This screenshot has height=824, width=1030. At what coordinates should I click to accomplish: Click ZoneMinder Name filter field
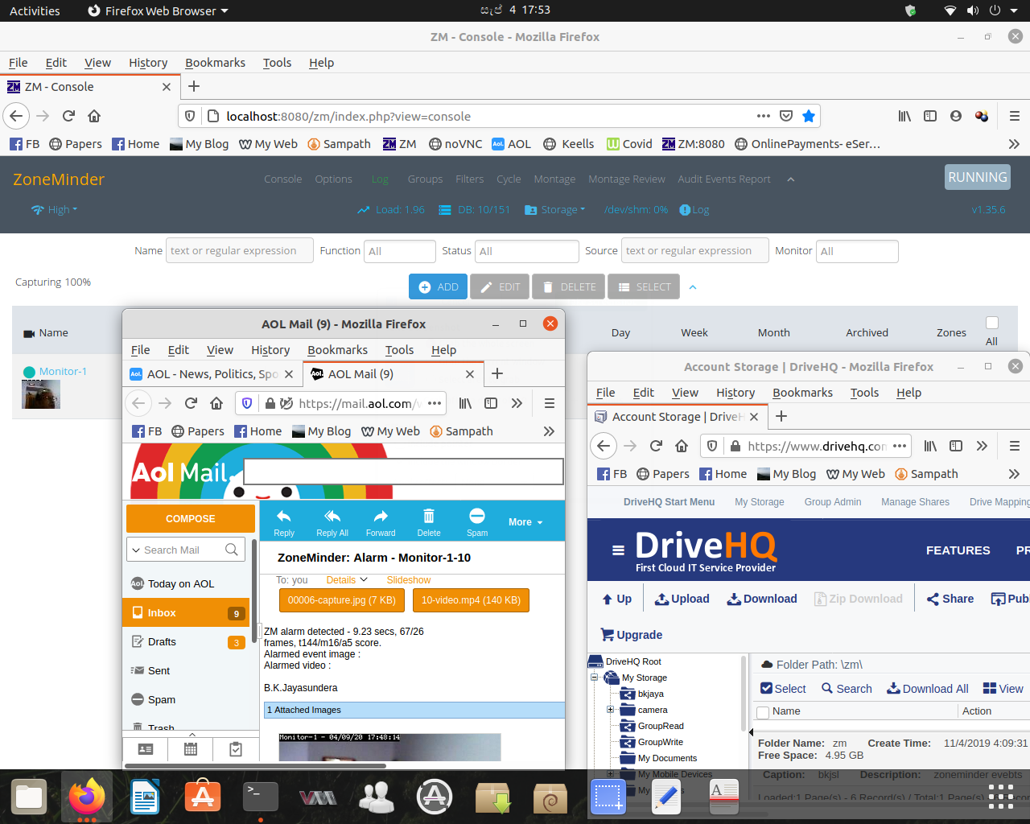click(x=240, y=251)
